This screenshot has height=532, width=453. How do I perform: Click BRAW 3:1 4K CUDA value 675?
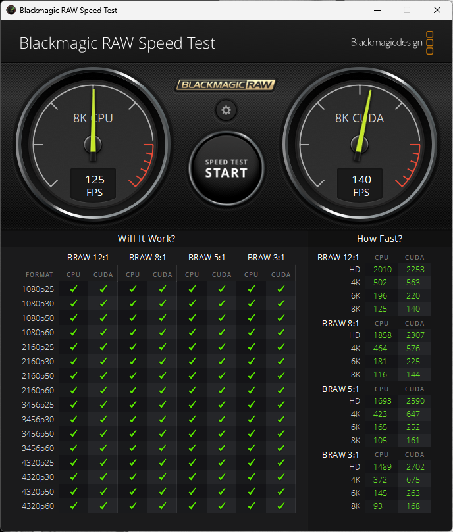point(413,480)
